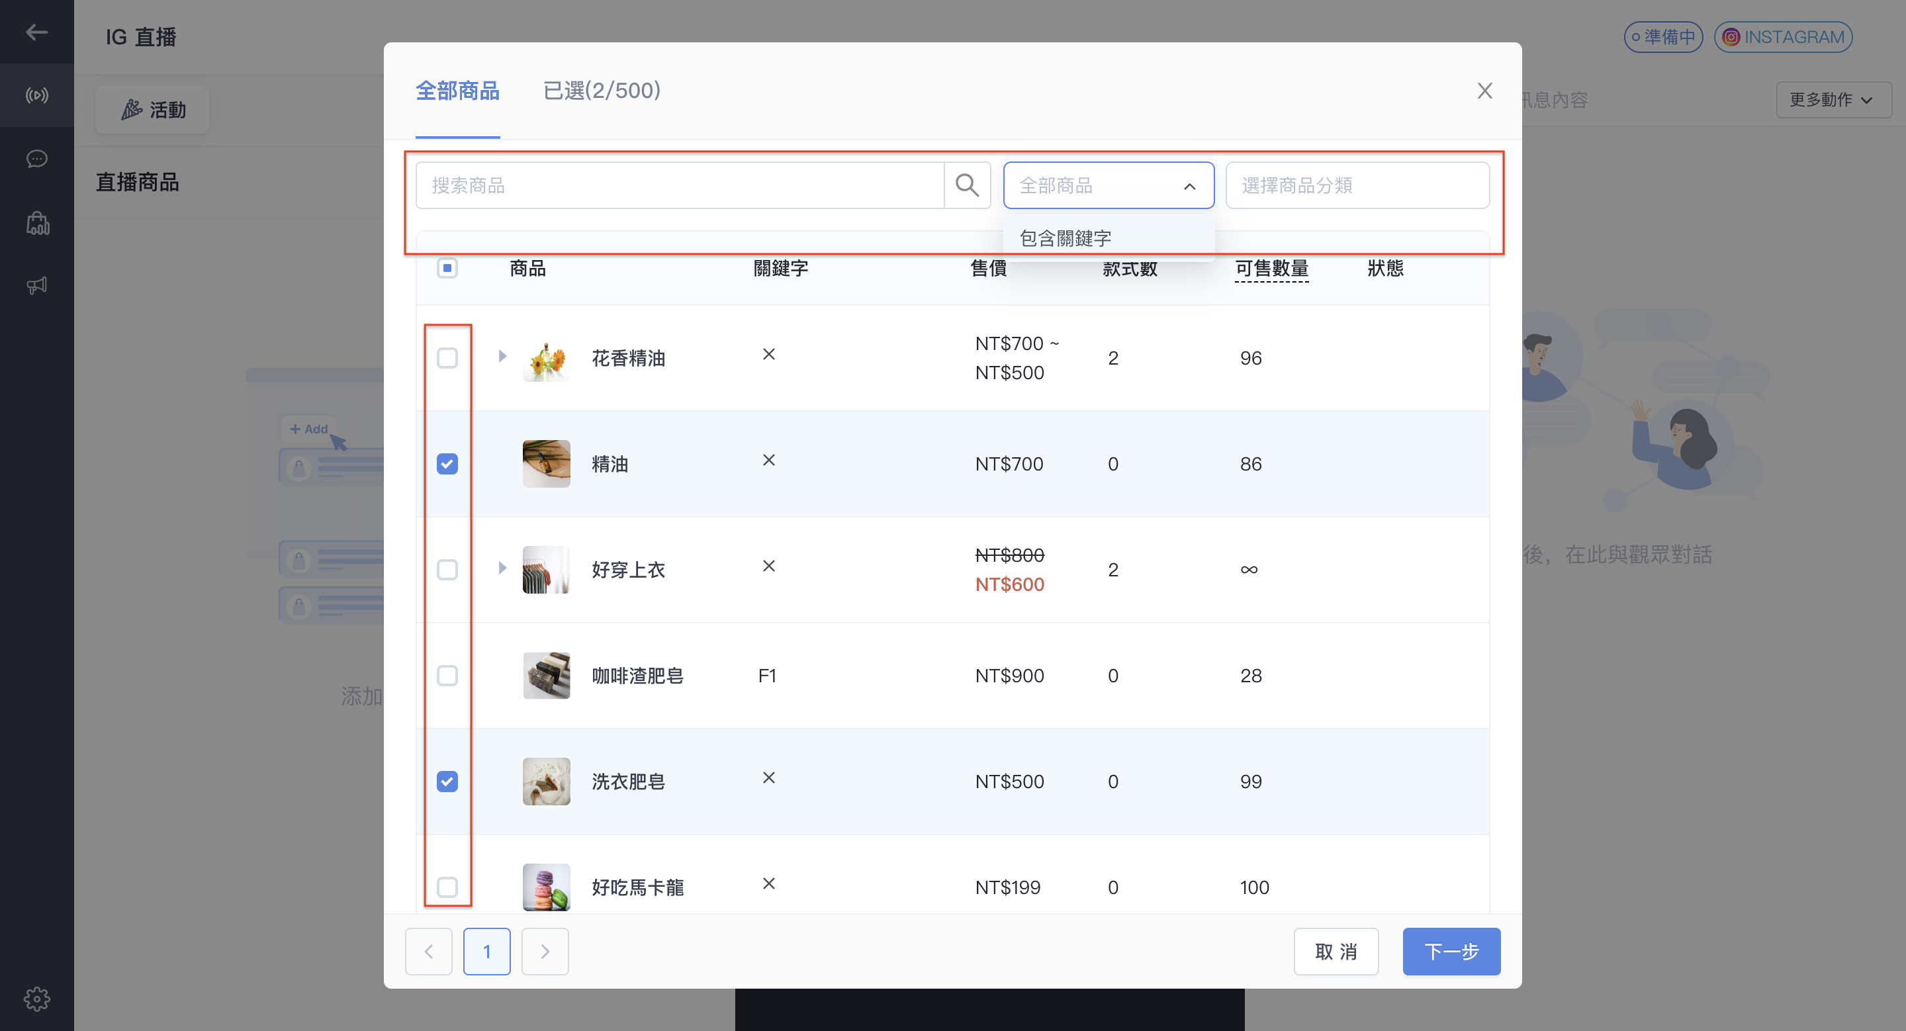This screenshot has width=1906, height=1031.
Task: Check the 咖啡渣肥皂 product checkbox
Action: pyautogui.click(x=447, y=675)
